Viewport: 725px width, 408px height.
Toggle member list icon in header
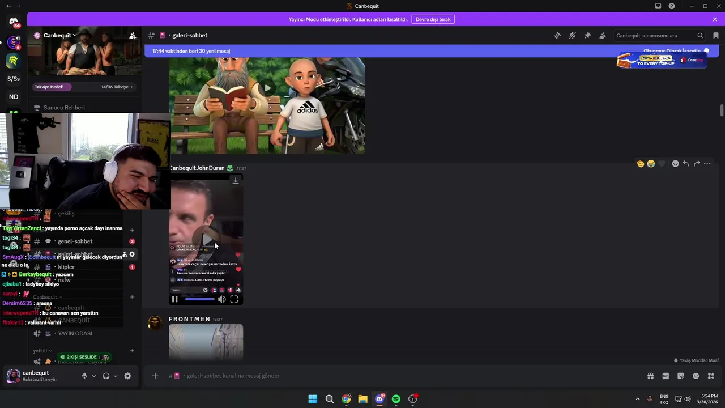[603, 36]
